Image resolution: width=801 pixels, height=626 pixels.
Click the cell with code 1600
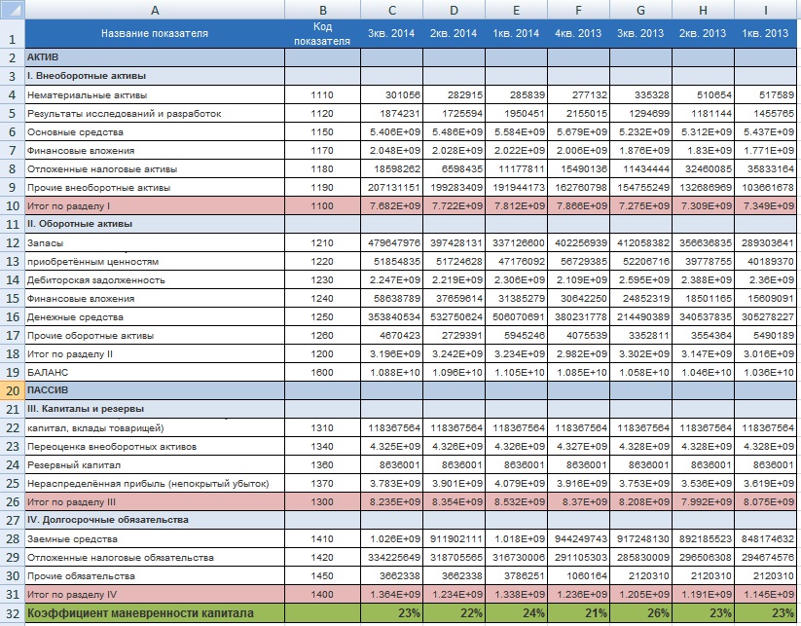tap(321, 371)
